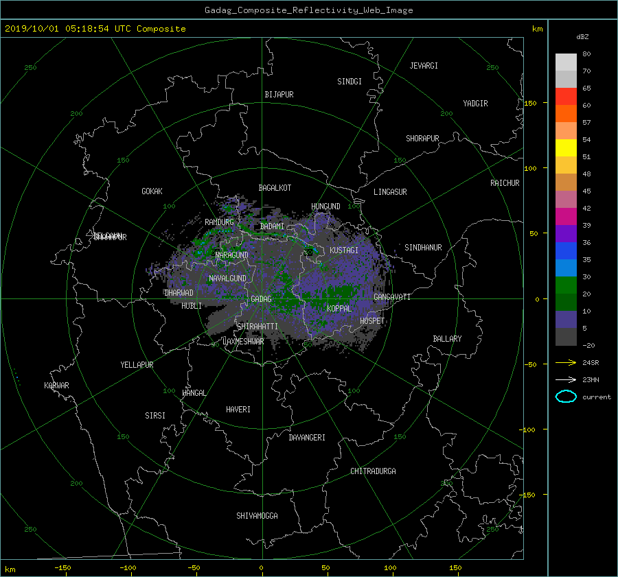The height and width of the screenshot is (577, 618).
Task: Click the SHIVAMOGGA place label
Action: (x=257, y=516)
